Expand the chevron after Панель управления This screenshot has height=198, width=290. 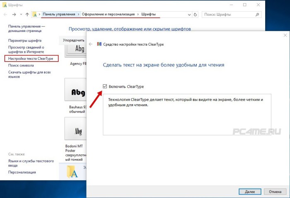point(78,14)
